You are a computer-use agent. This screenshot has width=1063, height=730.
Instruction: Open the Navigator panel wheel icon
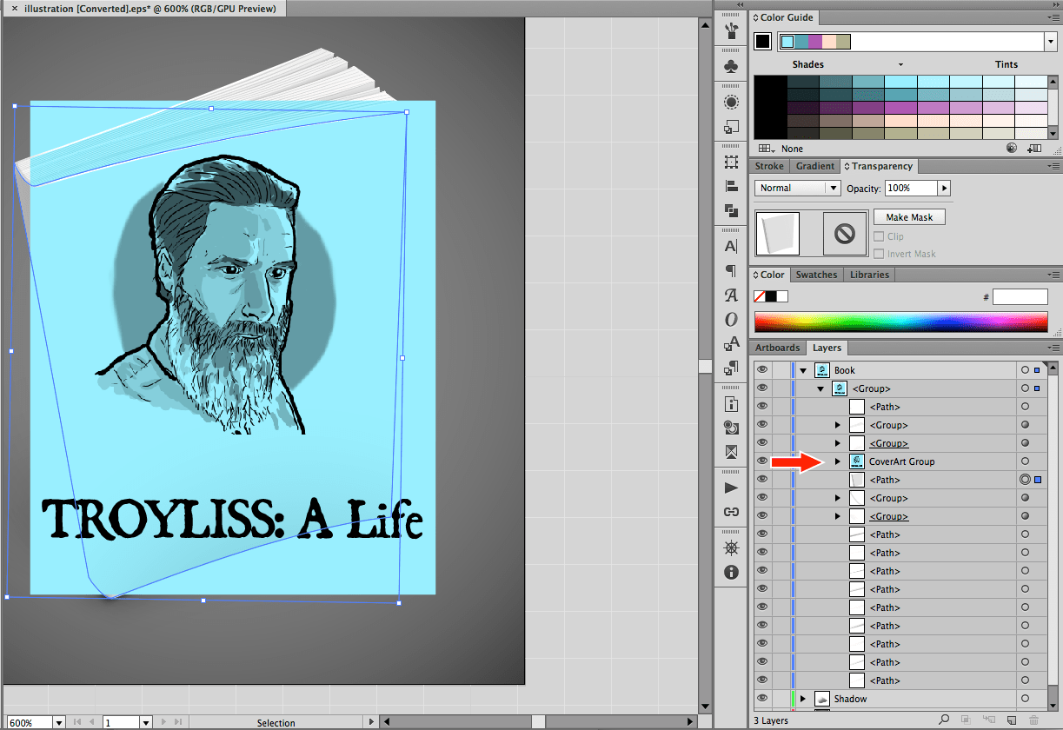click(x=731, y=547)
